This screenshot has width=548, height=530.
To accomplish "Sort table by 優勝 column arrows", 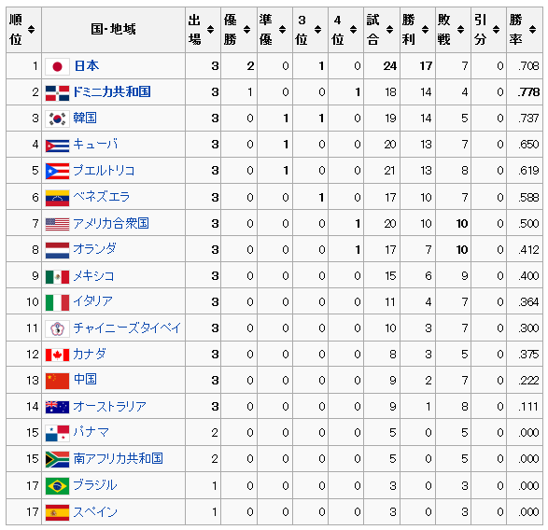I will coord(246,29).
